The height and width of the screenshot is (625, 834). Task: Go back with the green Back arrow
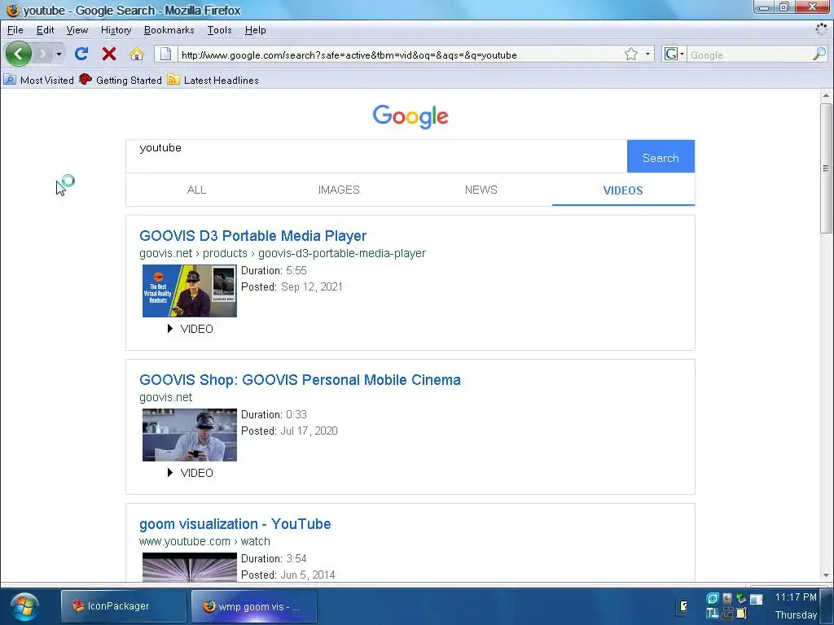point(18,54)
